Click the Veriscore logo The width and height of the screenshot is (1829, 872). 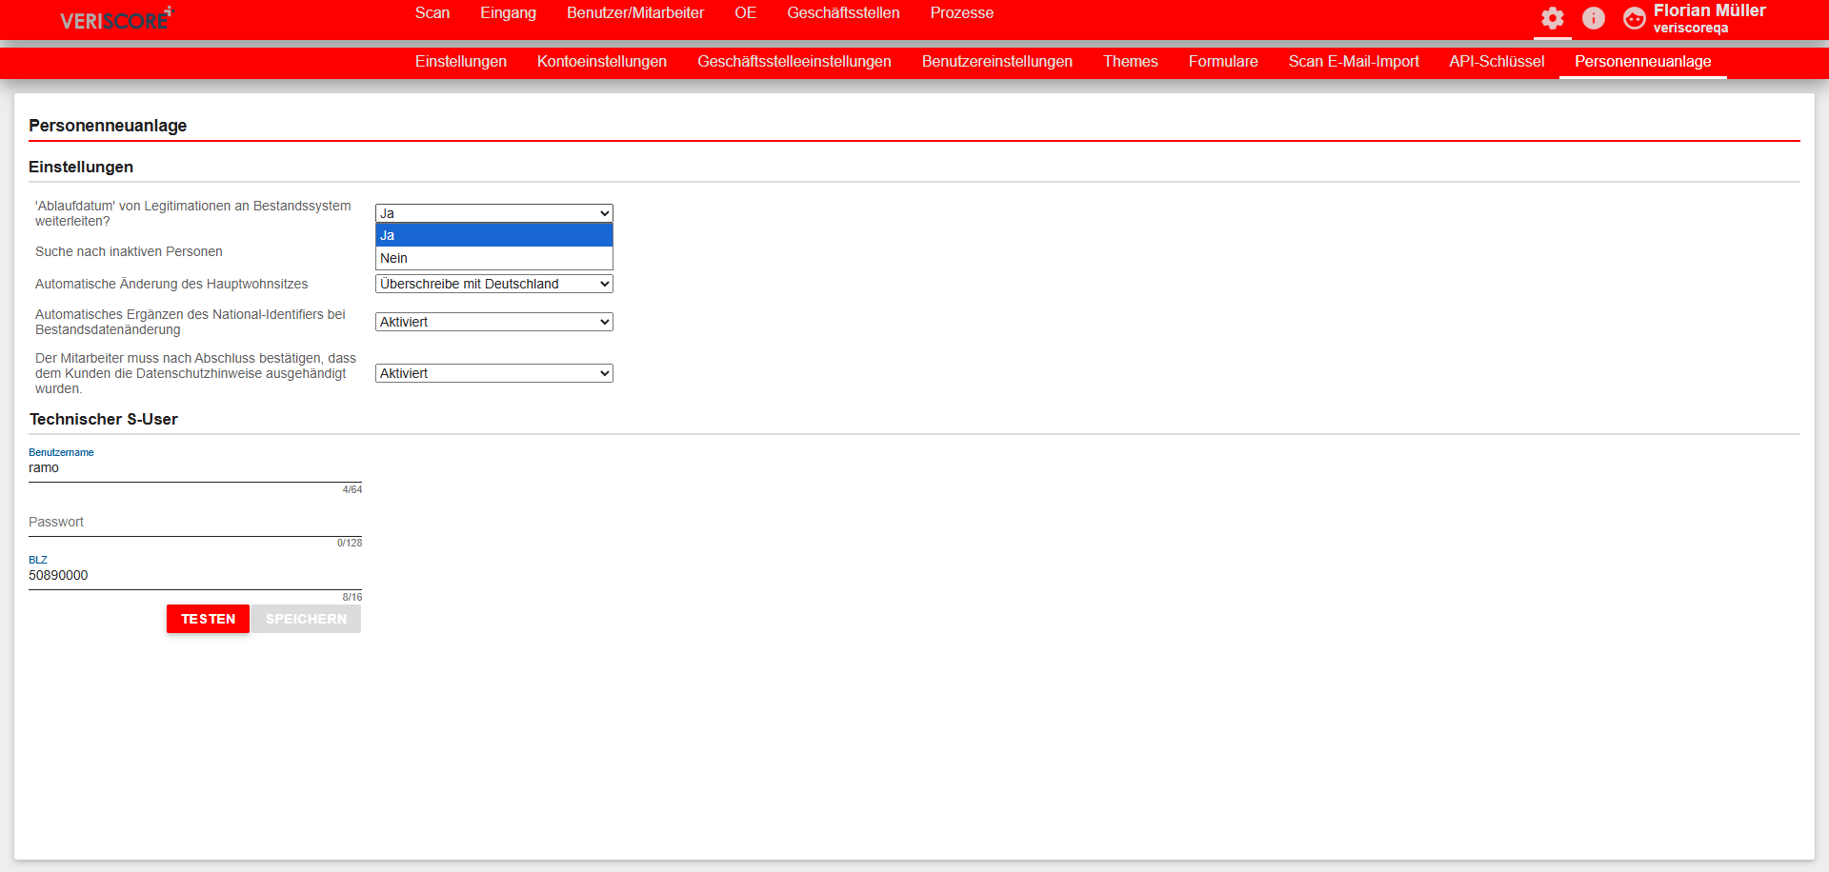[116, 18]
